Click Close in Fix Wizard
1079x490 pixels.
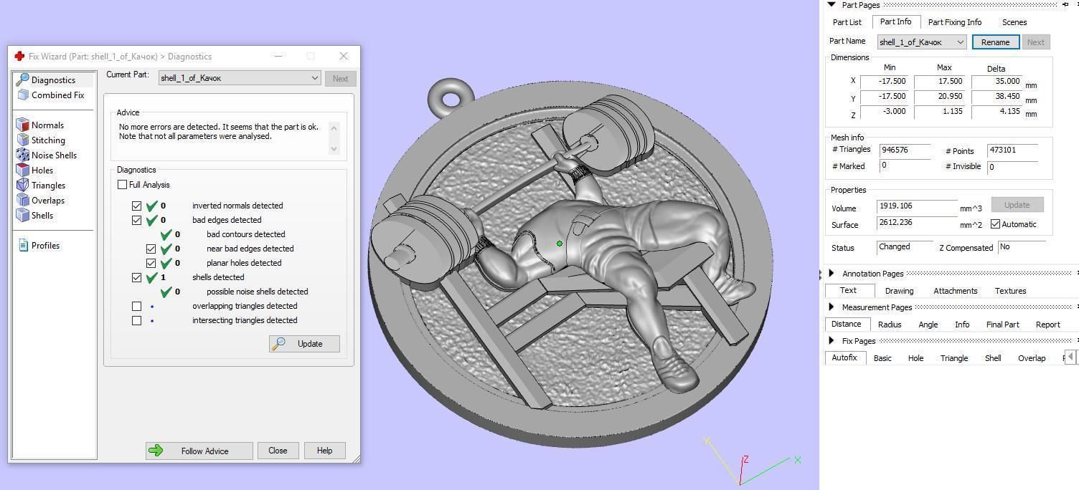tap(278, 451)
